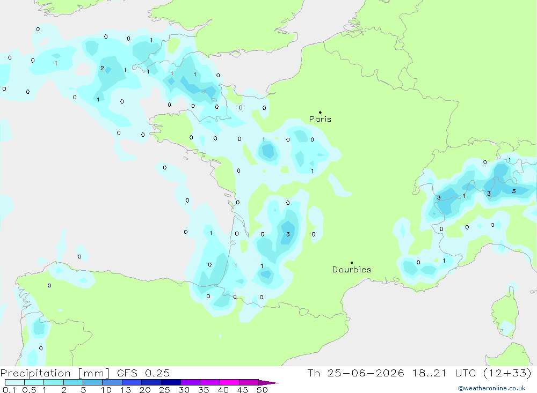Select the 0.1–0.5 mm legend swatch

pyautogui.click(x=14, y=382)
